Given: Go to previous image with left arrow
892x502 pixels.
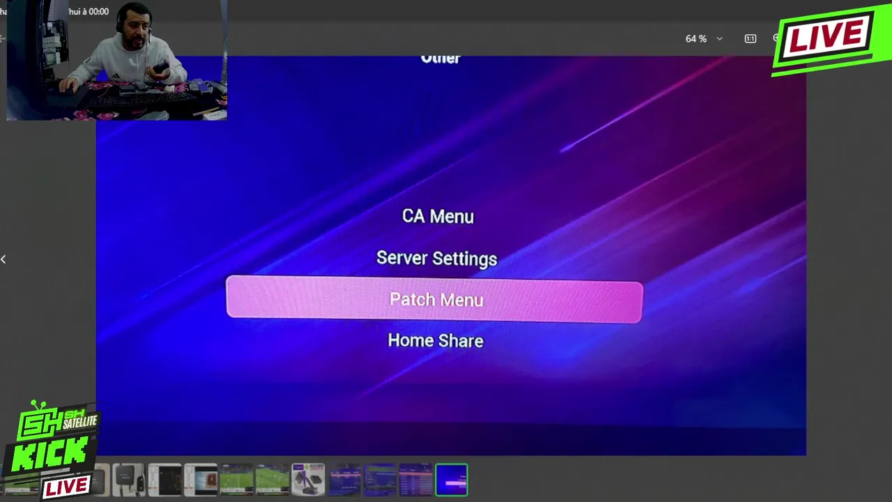Looking at the screenshot, I should tap(3, 259).
